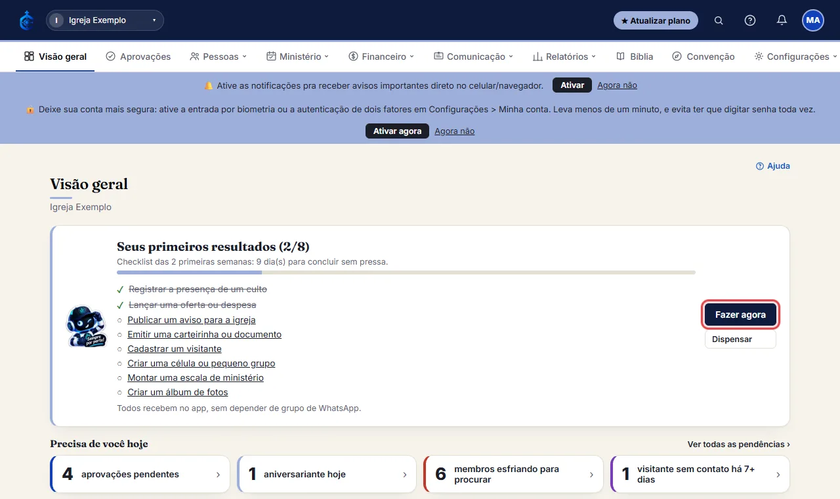Expand the Configurações menu
The width and height of the screenshot is (840, 499).
tap(795, 56)
